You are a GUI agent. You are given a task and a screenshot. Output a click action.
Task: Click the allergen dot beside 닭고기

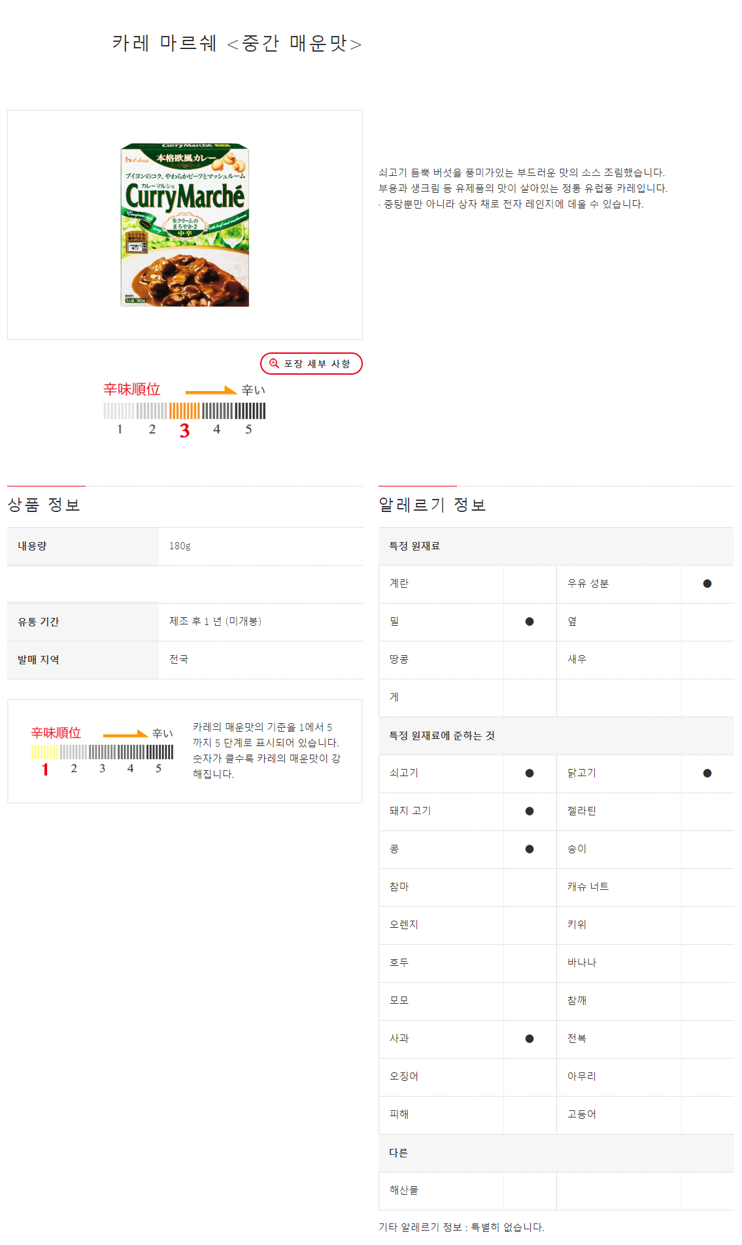(x=707, y=774)
